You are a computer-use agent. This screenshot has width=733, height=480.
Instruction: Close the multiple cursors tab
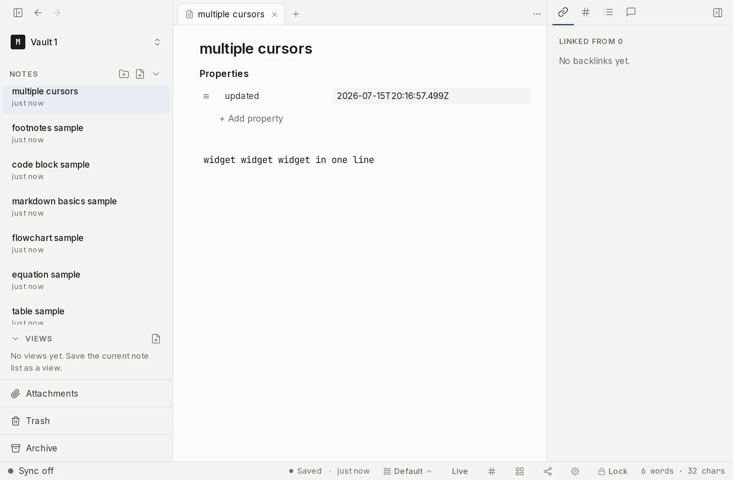click(x=275, y=14)
